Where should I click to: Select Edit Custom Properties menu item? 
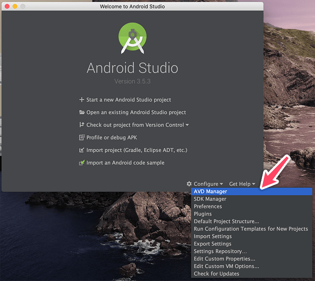(x=252, y=259)
